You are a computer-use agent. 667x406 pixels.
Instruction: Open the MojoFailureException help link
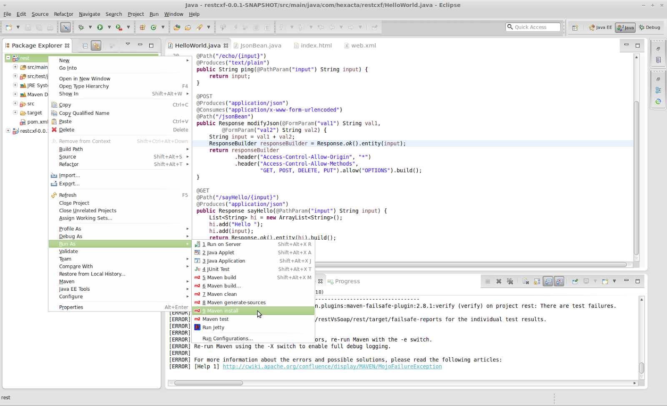click(x=332, y=366)
